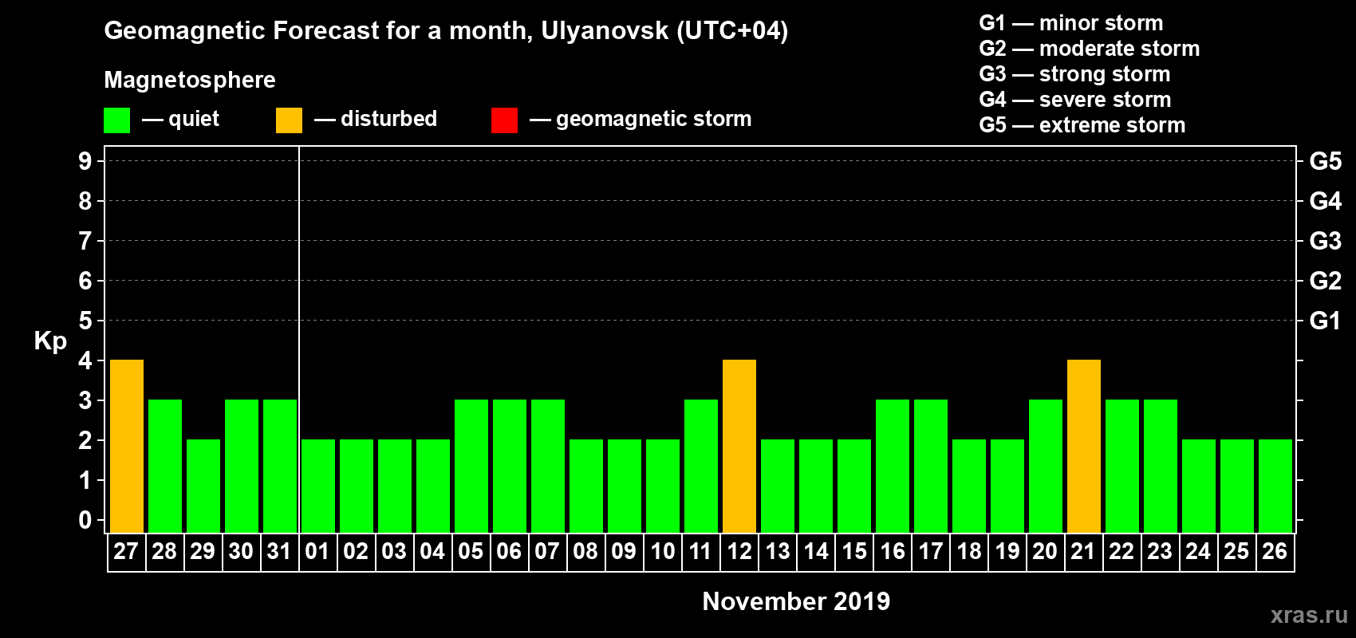Click the red geomagnetic storm legend swatch

tap(504, 120)
